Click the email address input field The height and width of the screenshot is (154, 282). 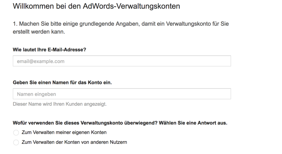[x=122, y=61]
